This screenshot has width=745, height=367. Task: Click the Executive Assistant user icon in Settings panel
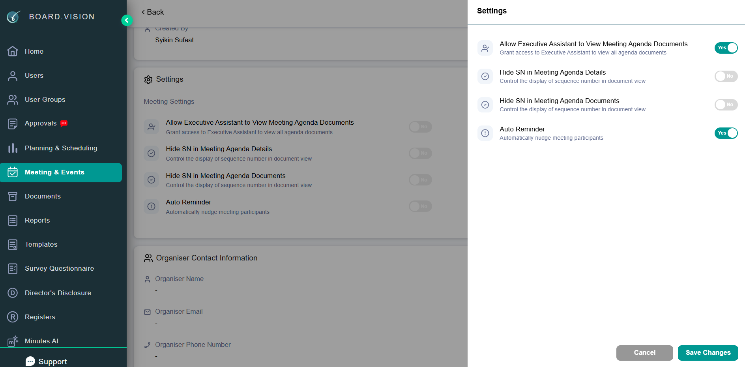click(x=485, y=48)
